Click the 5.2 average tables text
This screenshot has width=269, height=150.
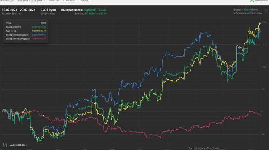[247, 13]
